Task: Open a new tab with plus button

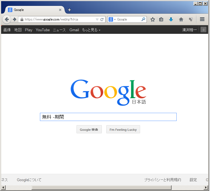Action: pyautogui.click(x=69, y=10)
